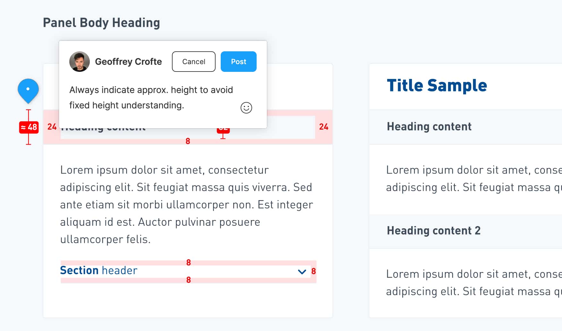Select the Geoffrey Crofte author name
This screenshot has height=331, width=562.
pos(128,62)
